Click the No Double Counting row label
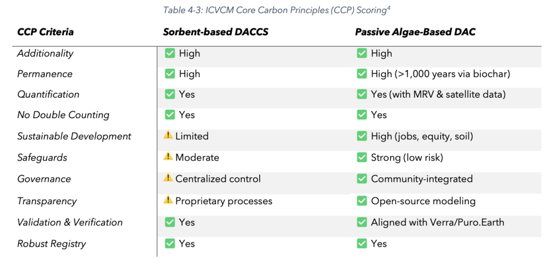Screen dimensions: 555x265 (x=63, y=115)
